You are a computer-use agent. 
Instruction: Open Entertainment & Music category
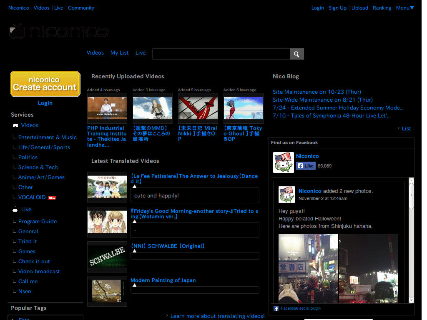coord(48,137)
